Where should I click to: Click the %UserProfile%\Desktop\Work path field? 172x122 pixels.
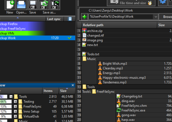(121, 17)
